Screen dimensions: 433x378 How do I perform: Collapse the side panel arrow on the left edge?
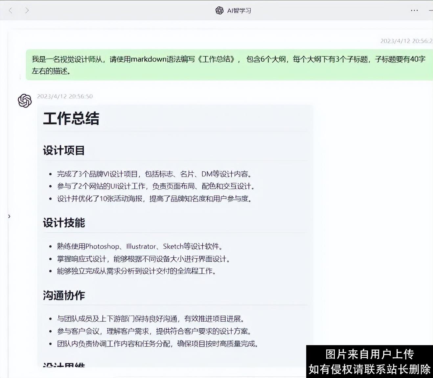pyautogui.click(x=9, y=216)
